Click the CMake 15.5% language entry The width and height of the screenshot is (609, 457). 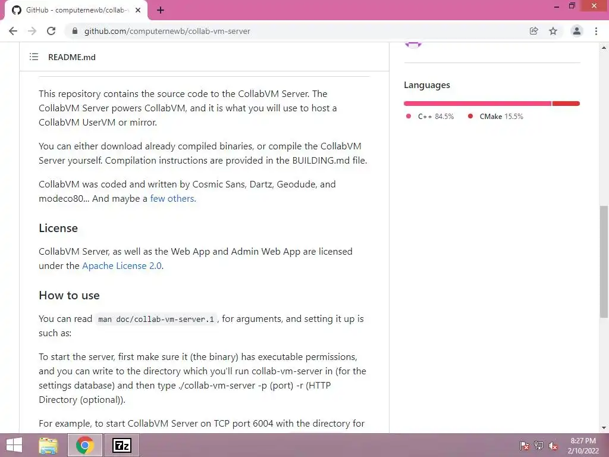[495, 116]
